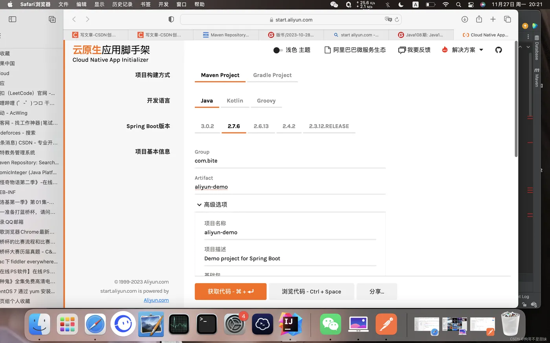Select Spring Boot version 2.7.6
The height and width of the screenshot is (343, 550).
click(x=234, y=126)
